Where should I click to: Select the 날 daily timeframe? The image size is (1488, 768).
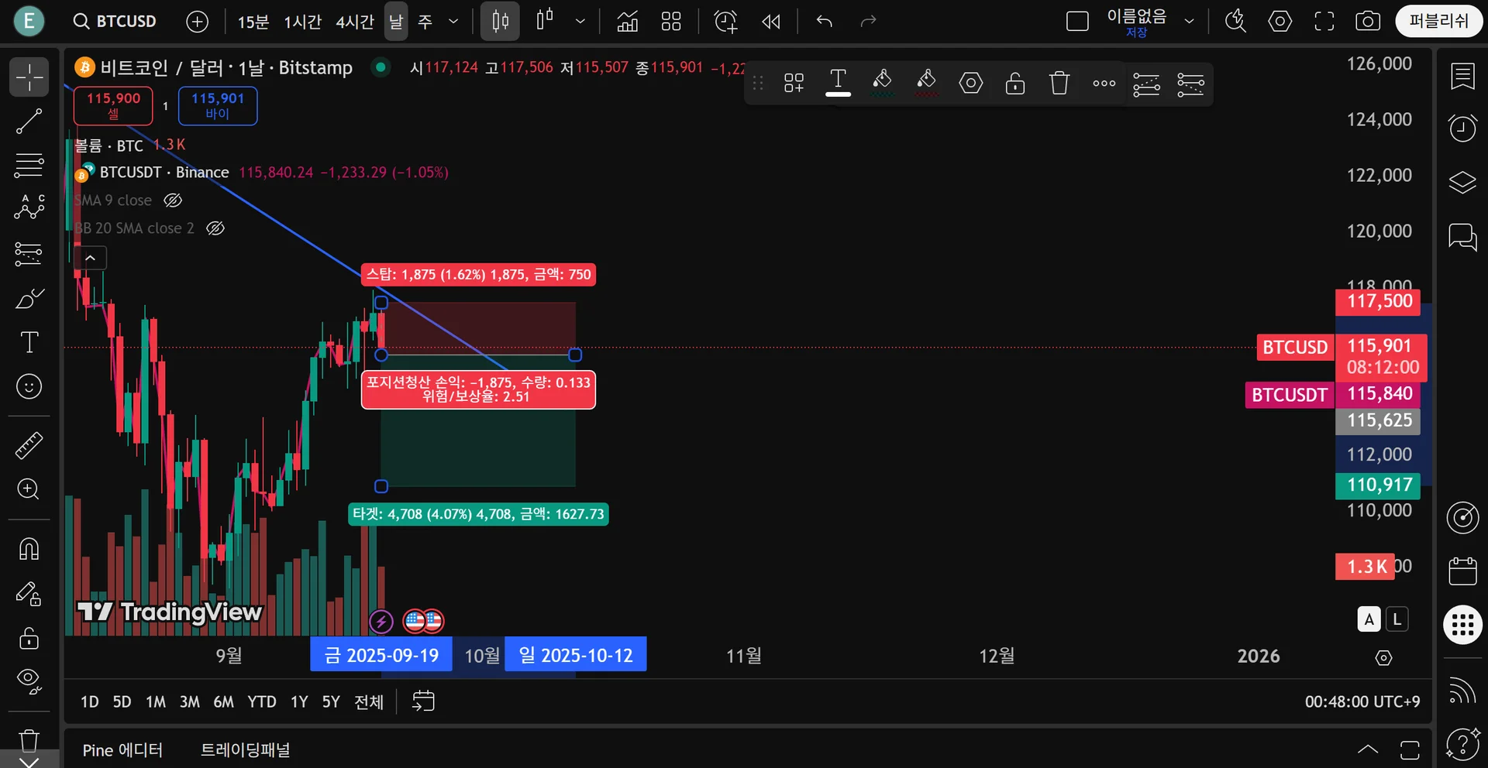(x=396, y=22)
